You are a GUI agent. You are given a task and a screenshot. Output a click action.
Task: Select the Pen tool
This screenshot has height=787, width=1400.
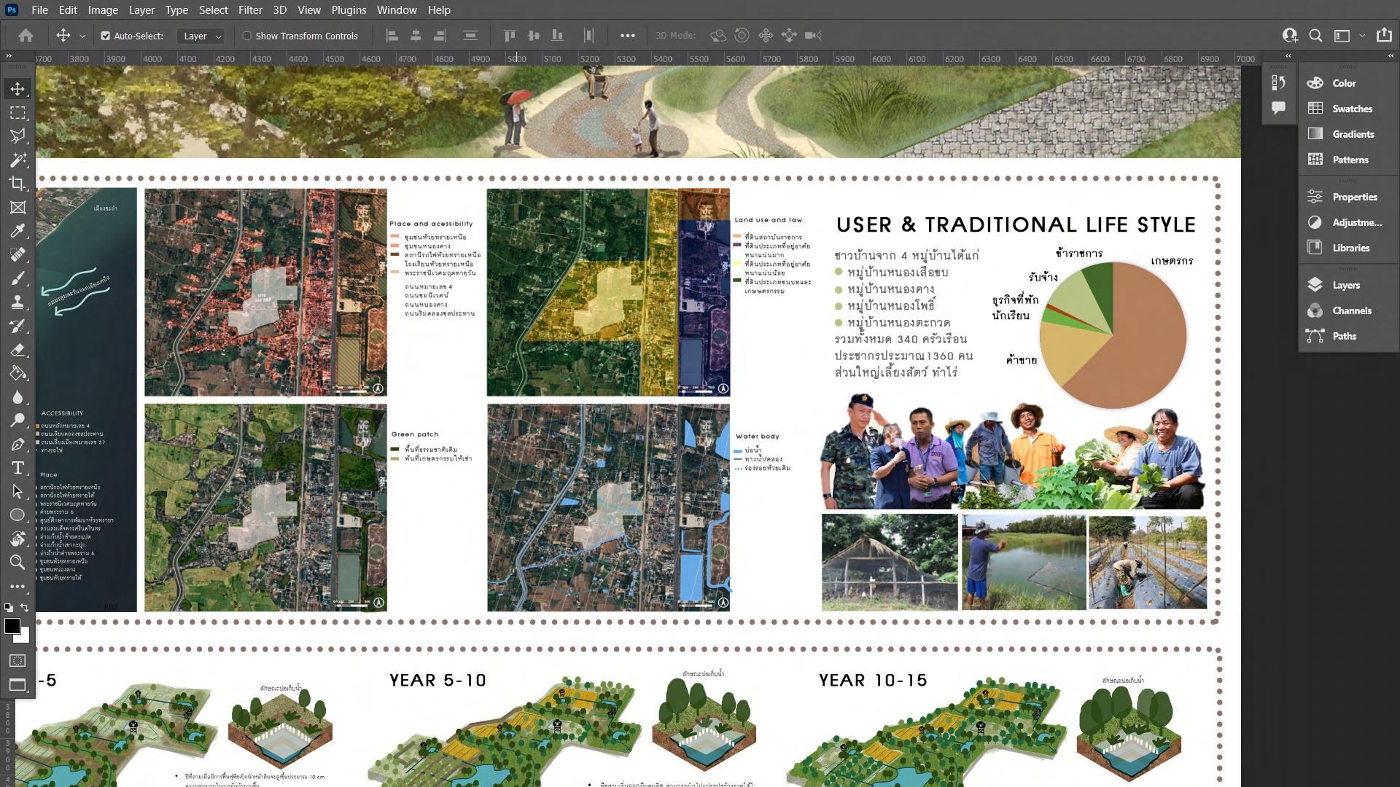[17, 445]
